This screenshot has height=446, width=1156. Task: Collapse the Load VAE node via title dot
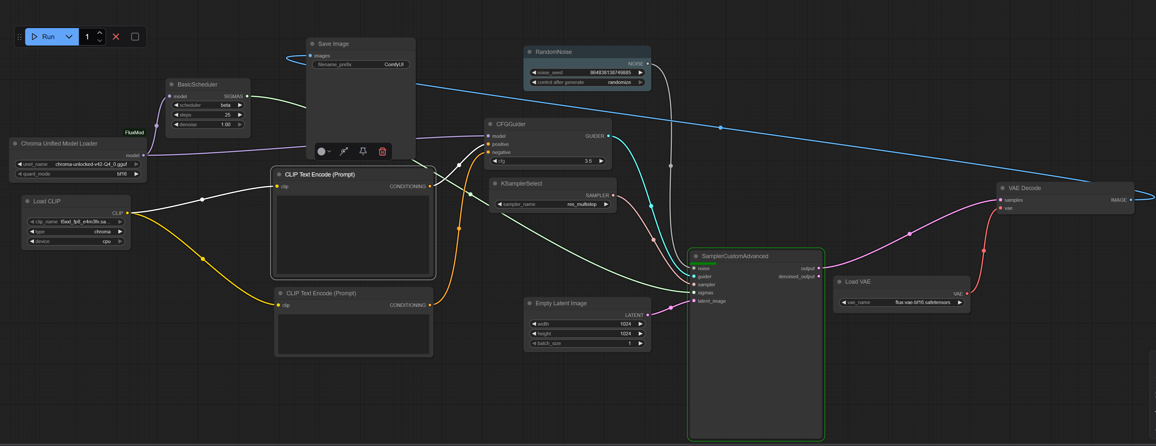tap(839, 282)
